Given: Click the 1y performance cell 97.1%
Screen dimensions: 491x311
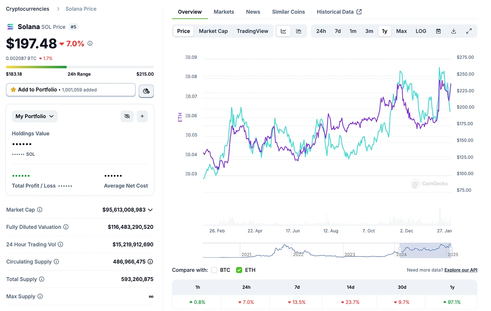Looking at the screenshot, I should [x=452, y=302].
